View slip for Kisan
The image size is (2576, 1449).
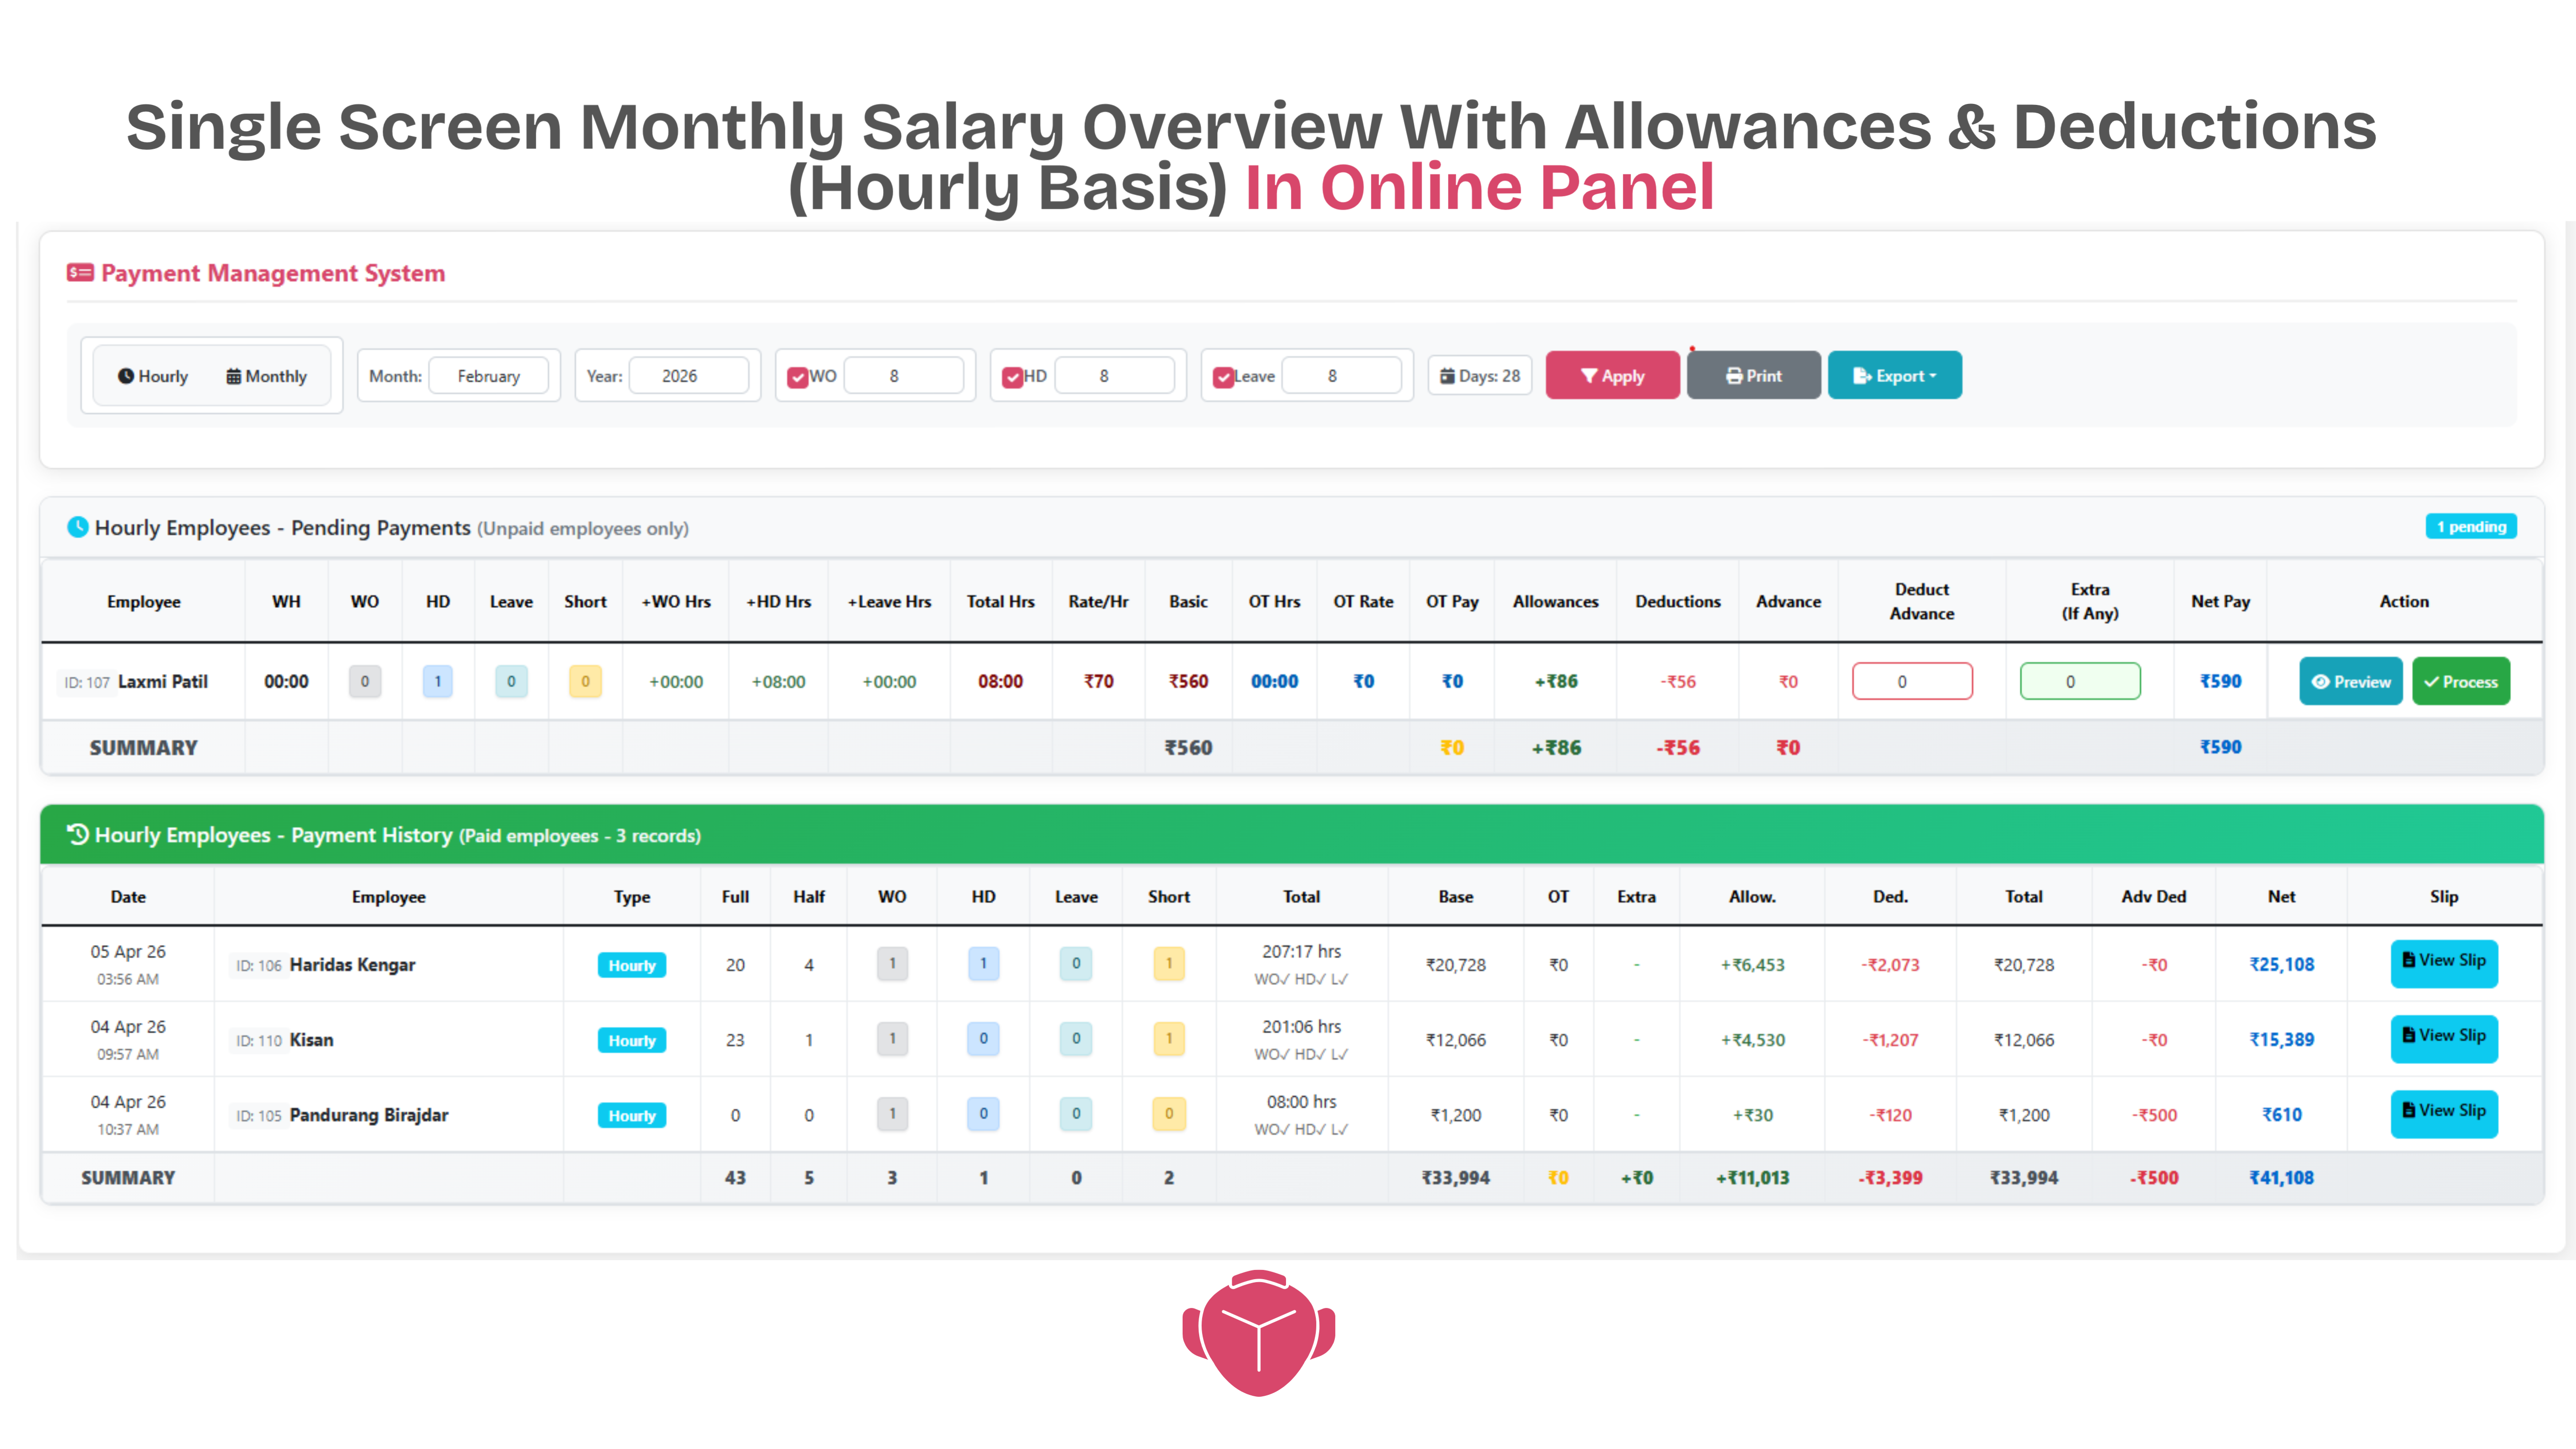[2444, 1039]
